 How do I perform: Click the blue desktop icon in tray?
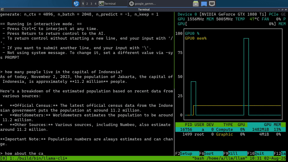click(x=204, y=4)
